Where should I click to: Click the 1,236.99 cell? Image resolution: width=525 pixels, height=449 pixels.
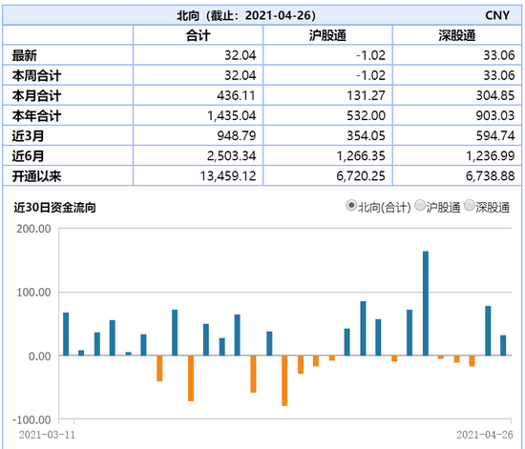(491, 155)
